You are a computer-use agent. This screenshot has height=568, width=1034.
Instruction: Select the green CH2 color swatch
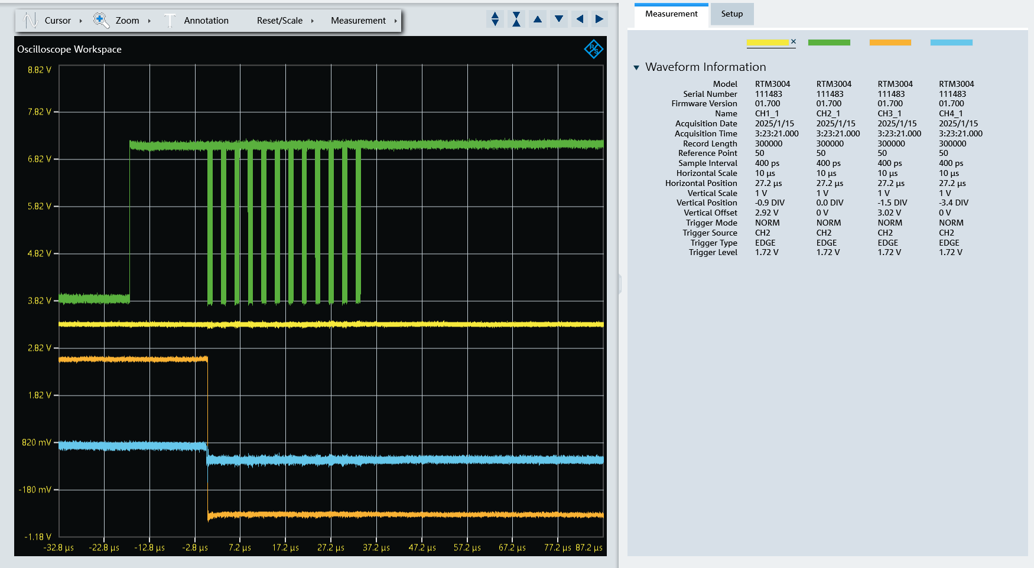[829, 43]
